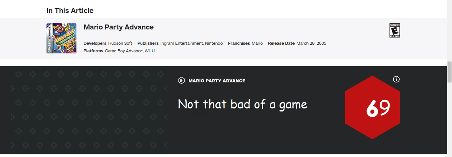Click the review score info icon
This screenshot has height=157, width=452.
pyautogui.click(x=396, y=79)
